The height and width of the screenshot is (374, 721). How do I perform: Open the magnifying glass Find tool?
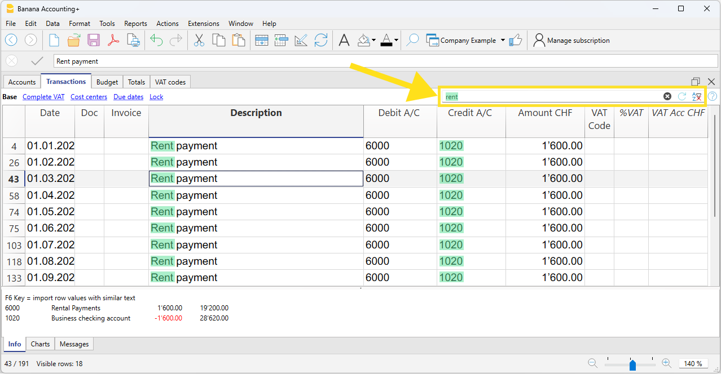coord(412,41)
